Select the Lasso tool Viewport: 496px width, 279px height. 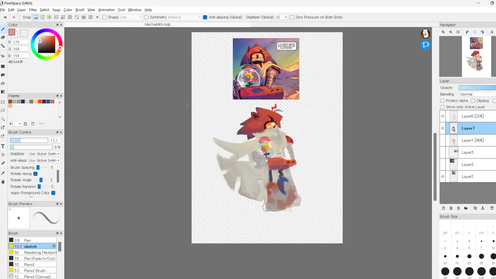3,111
